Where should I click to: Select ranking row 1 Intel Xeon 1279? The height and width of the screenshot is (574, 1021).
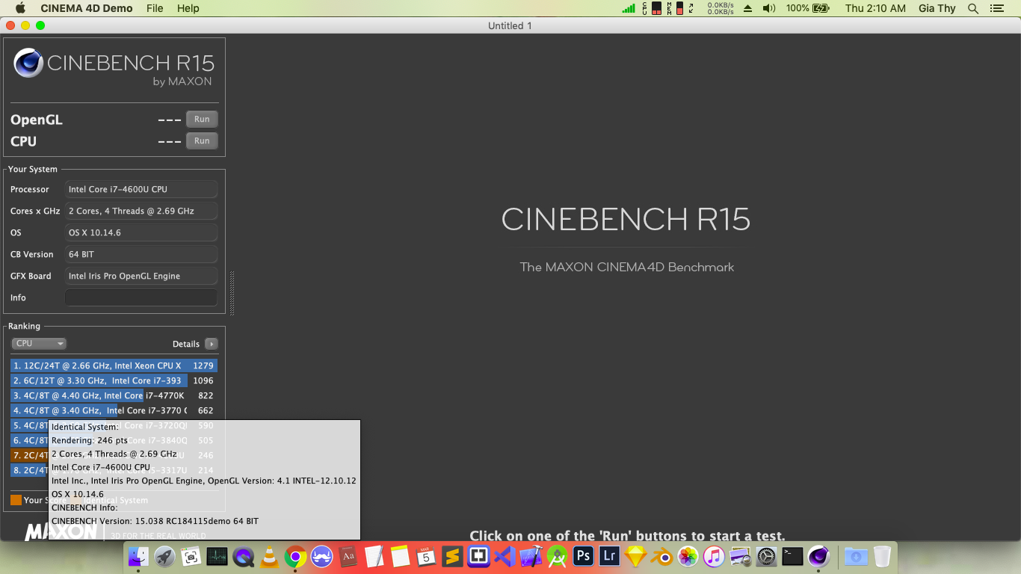click(114, 365)
